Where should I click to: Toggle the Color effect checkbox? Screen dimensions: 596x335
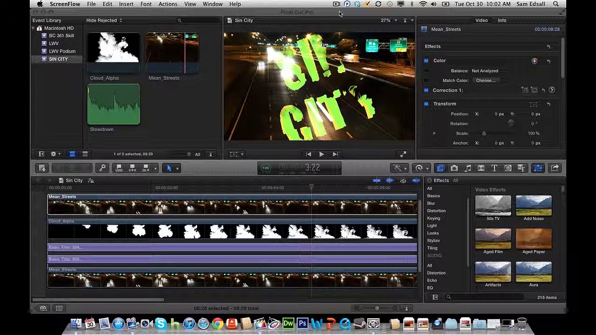coord(426,60)
